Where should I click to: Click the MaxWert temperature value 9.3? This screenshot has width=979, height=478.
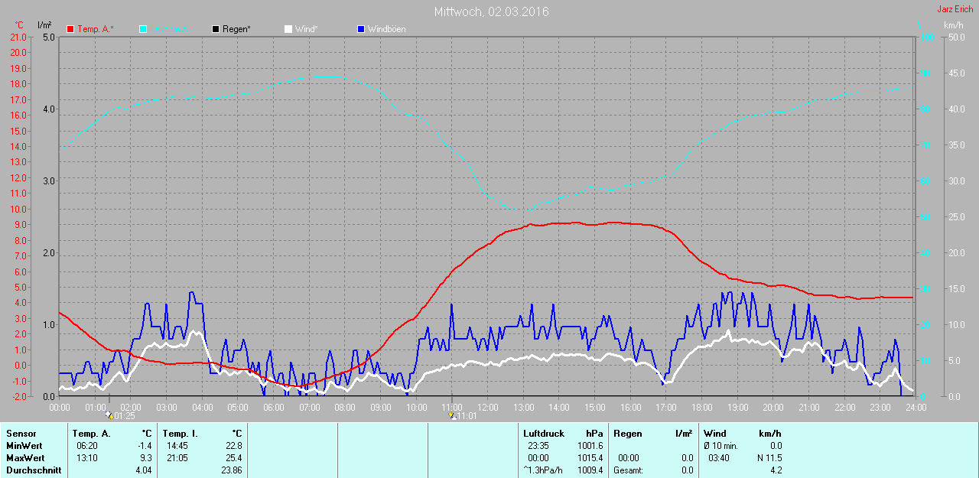tap(146, 458)
